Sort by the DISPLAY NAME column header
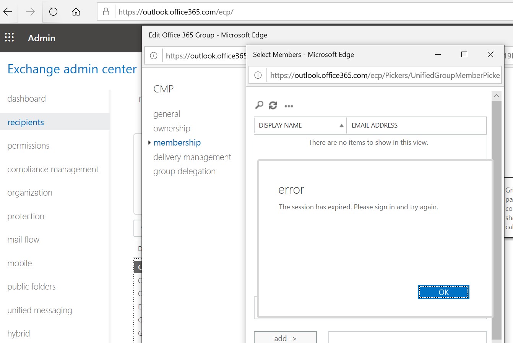The image size is (513, 343). click(300, 125)
